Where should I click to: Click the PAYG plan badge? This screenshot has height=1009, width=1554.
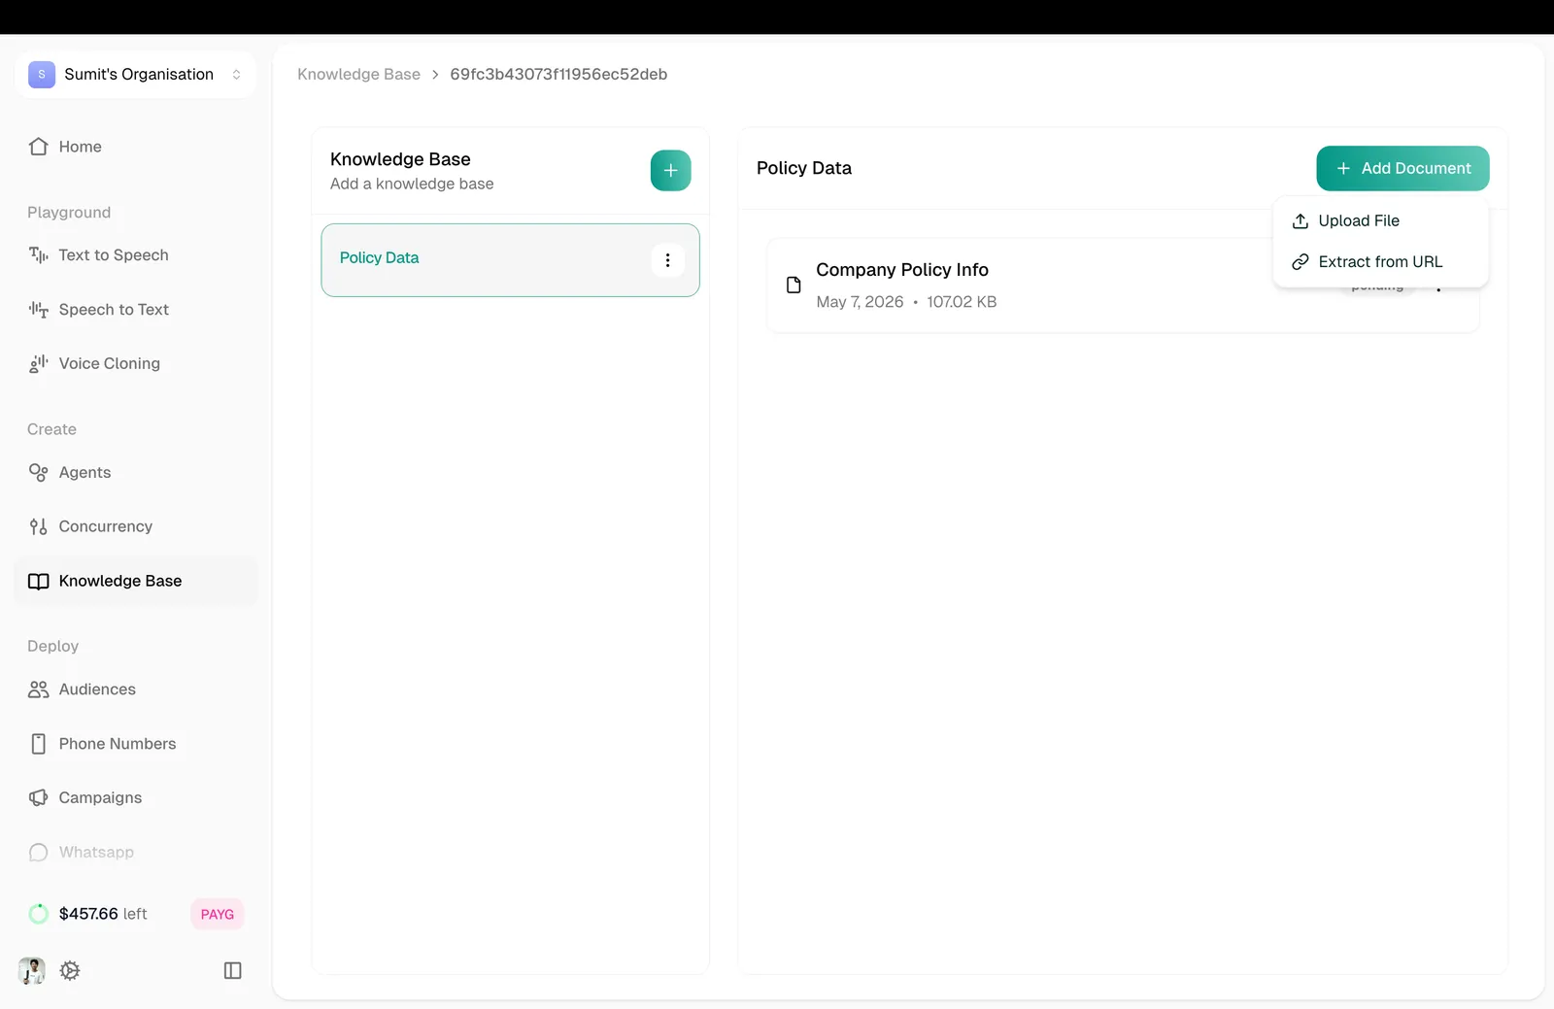tap(218, 915)
